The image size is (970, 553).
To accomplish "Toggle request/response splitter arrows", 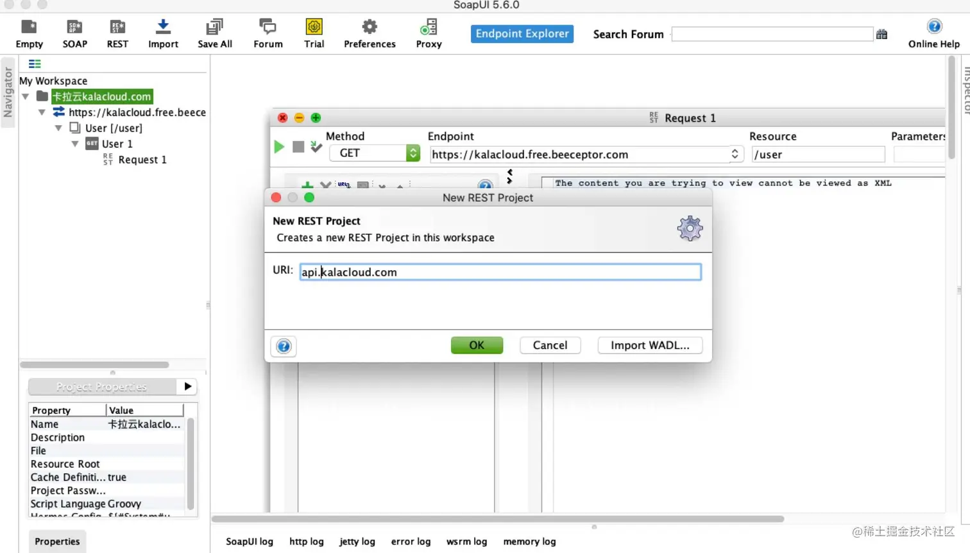I will pyautogui.click(x=510, y=176).
